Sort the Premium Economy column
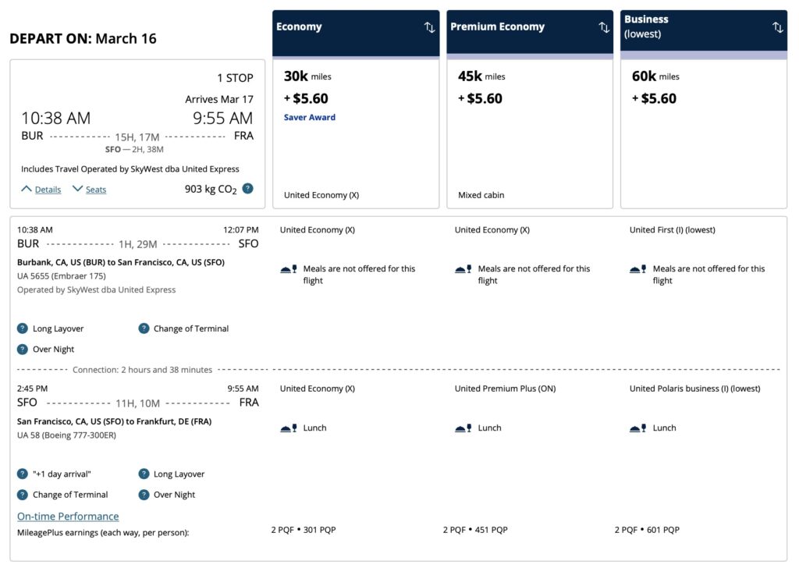 [603, 27]
